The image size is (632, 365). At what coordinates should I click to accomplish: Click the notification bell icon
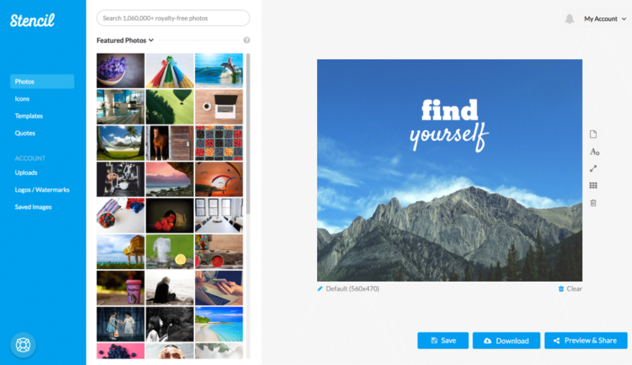click(569, 19)
